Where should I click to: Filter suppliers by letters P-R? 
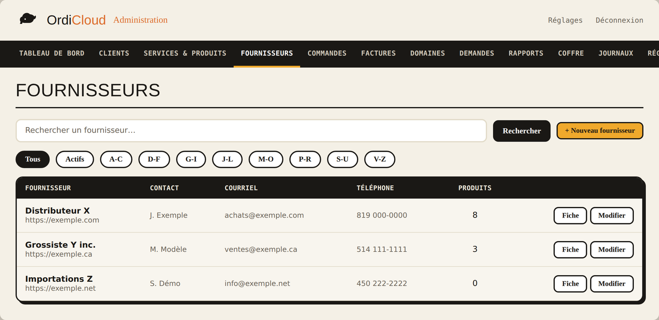tap(305, 159)
